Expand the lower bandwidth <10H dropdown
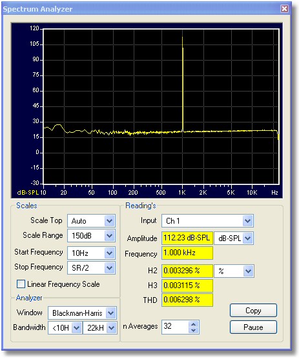This screenshot has width=299, height=359. (65, 328)
